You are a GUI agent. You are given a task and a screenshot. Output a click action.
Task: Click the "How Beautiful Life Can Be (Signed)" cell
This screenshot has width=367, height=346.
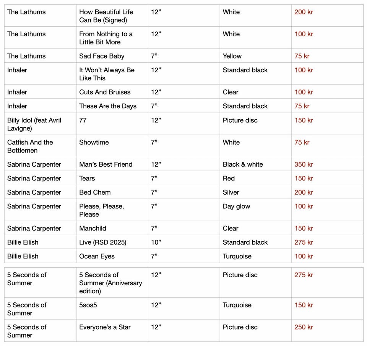click(106, 16)
